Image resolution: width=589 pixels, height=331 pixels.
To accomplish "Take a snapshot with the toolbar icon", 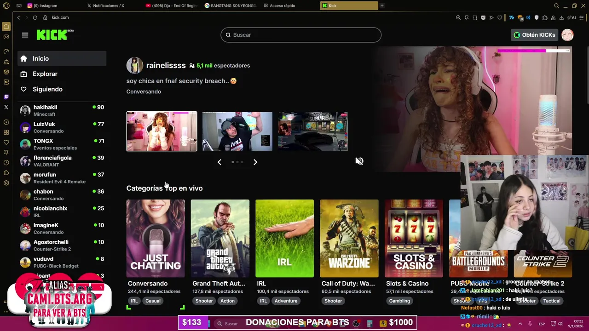I will [475, 17].
